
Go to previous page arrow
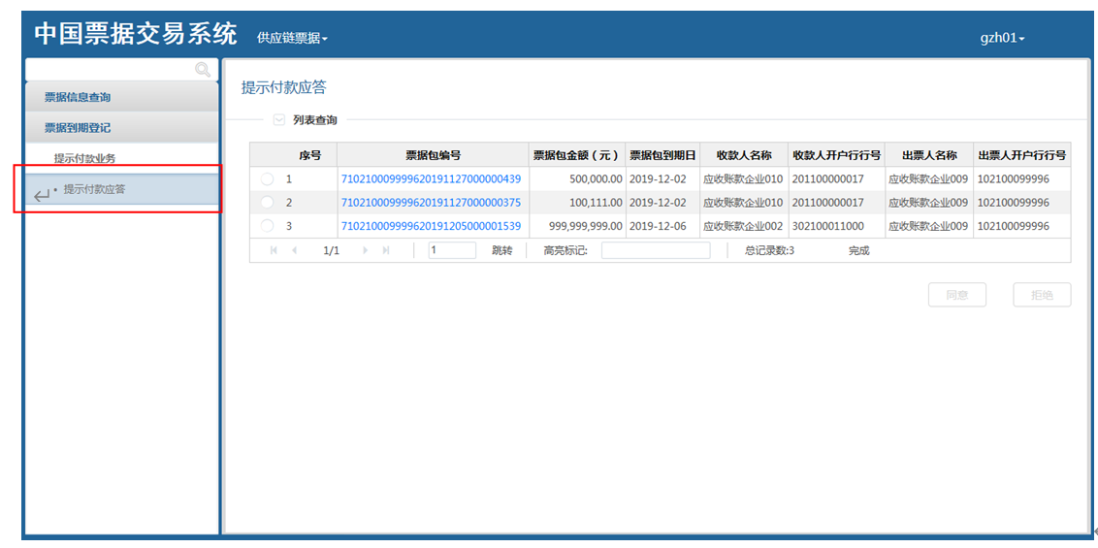pos(294,250)
